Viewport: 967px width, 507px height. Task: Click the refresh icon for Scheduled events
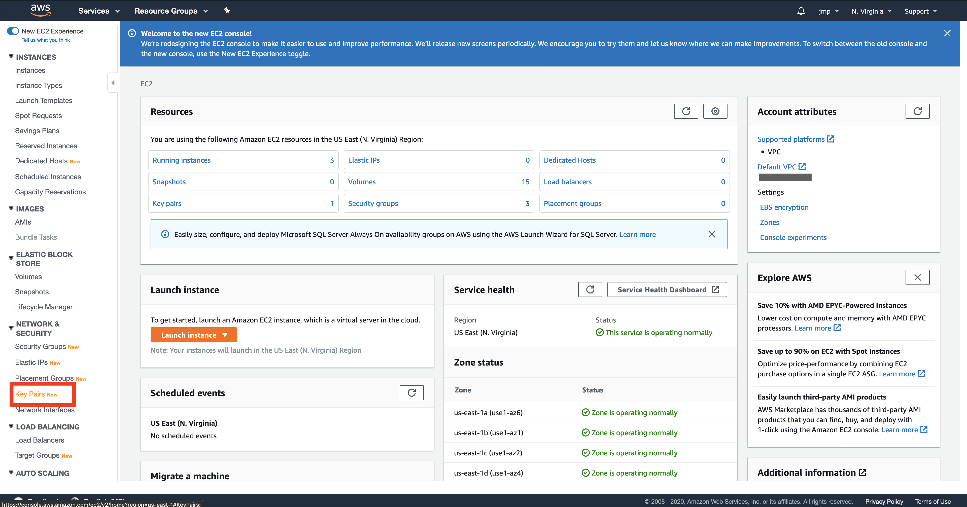412,392
